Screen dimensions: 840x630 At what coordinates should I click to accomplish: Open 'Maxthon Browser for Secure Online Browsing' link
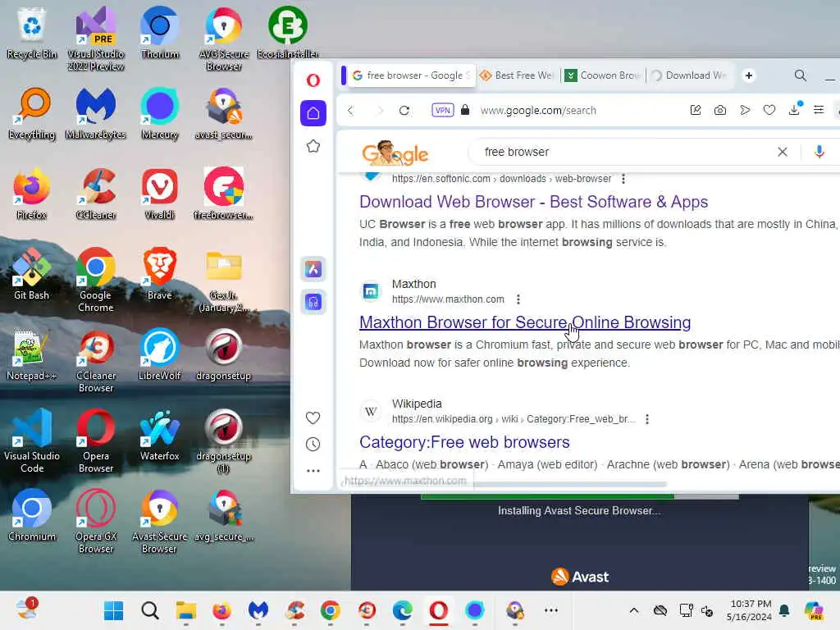(525, 322)
